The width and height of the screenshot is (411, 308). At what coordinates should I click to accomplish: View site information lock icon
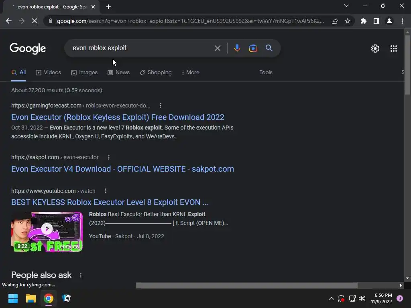51,21
